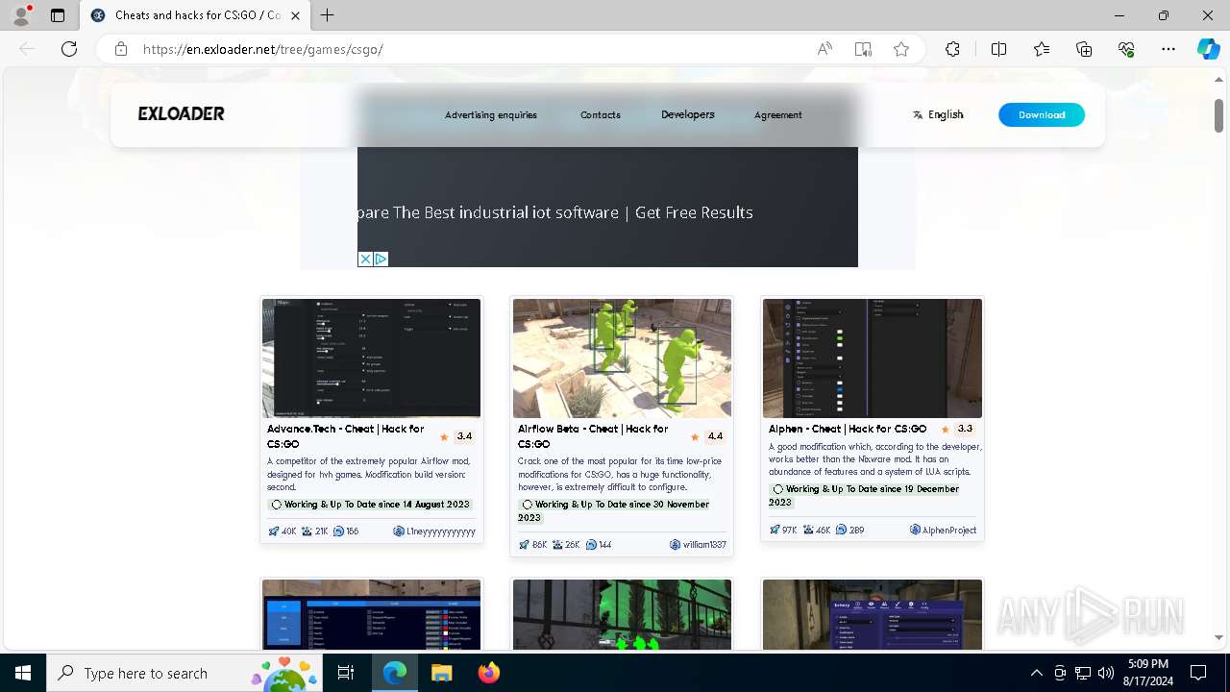The image size is (1230, 692).
Task: Open Advertising enquiries page
Action: click(491, 115)
